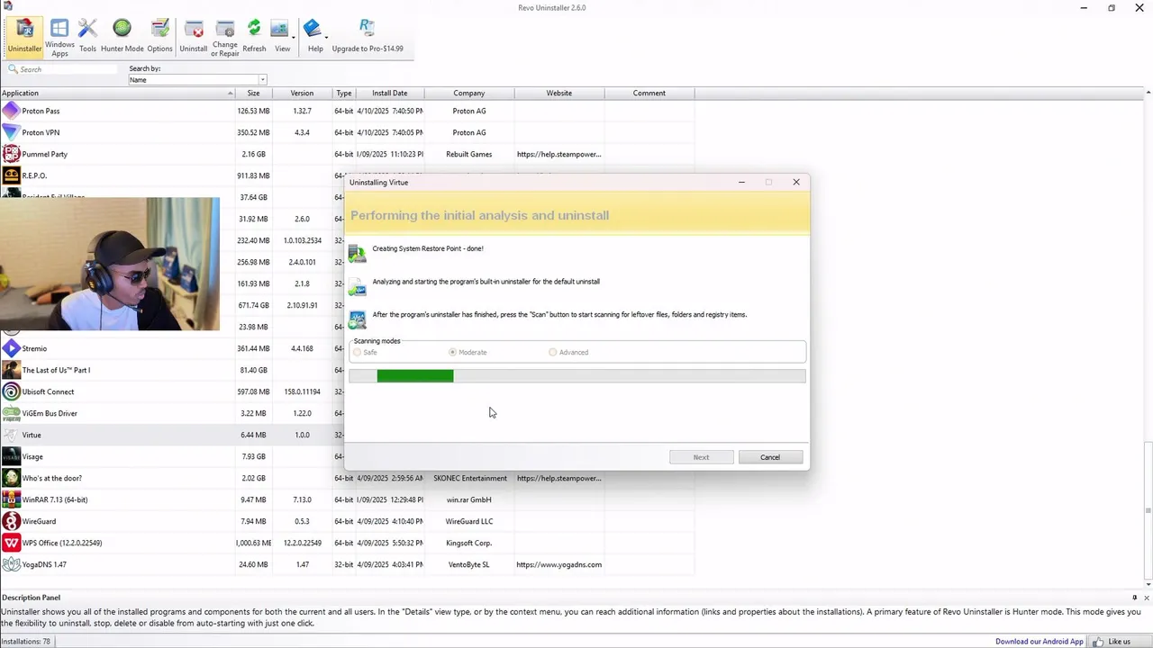Click the Installations: 78 status text
Screen dimensions: 1153x648
coord(26,642)
